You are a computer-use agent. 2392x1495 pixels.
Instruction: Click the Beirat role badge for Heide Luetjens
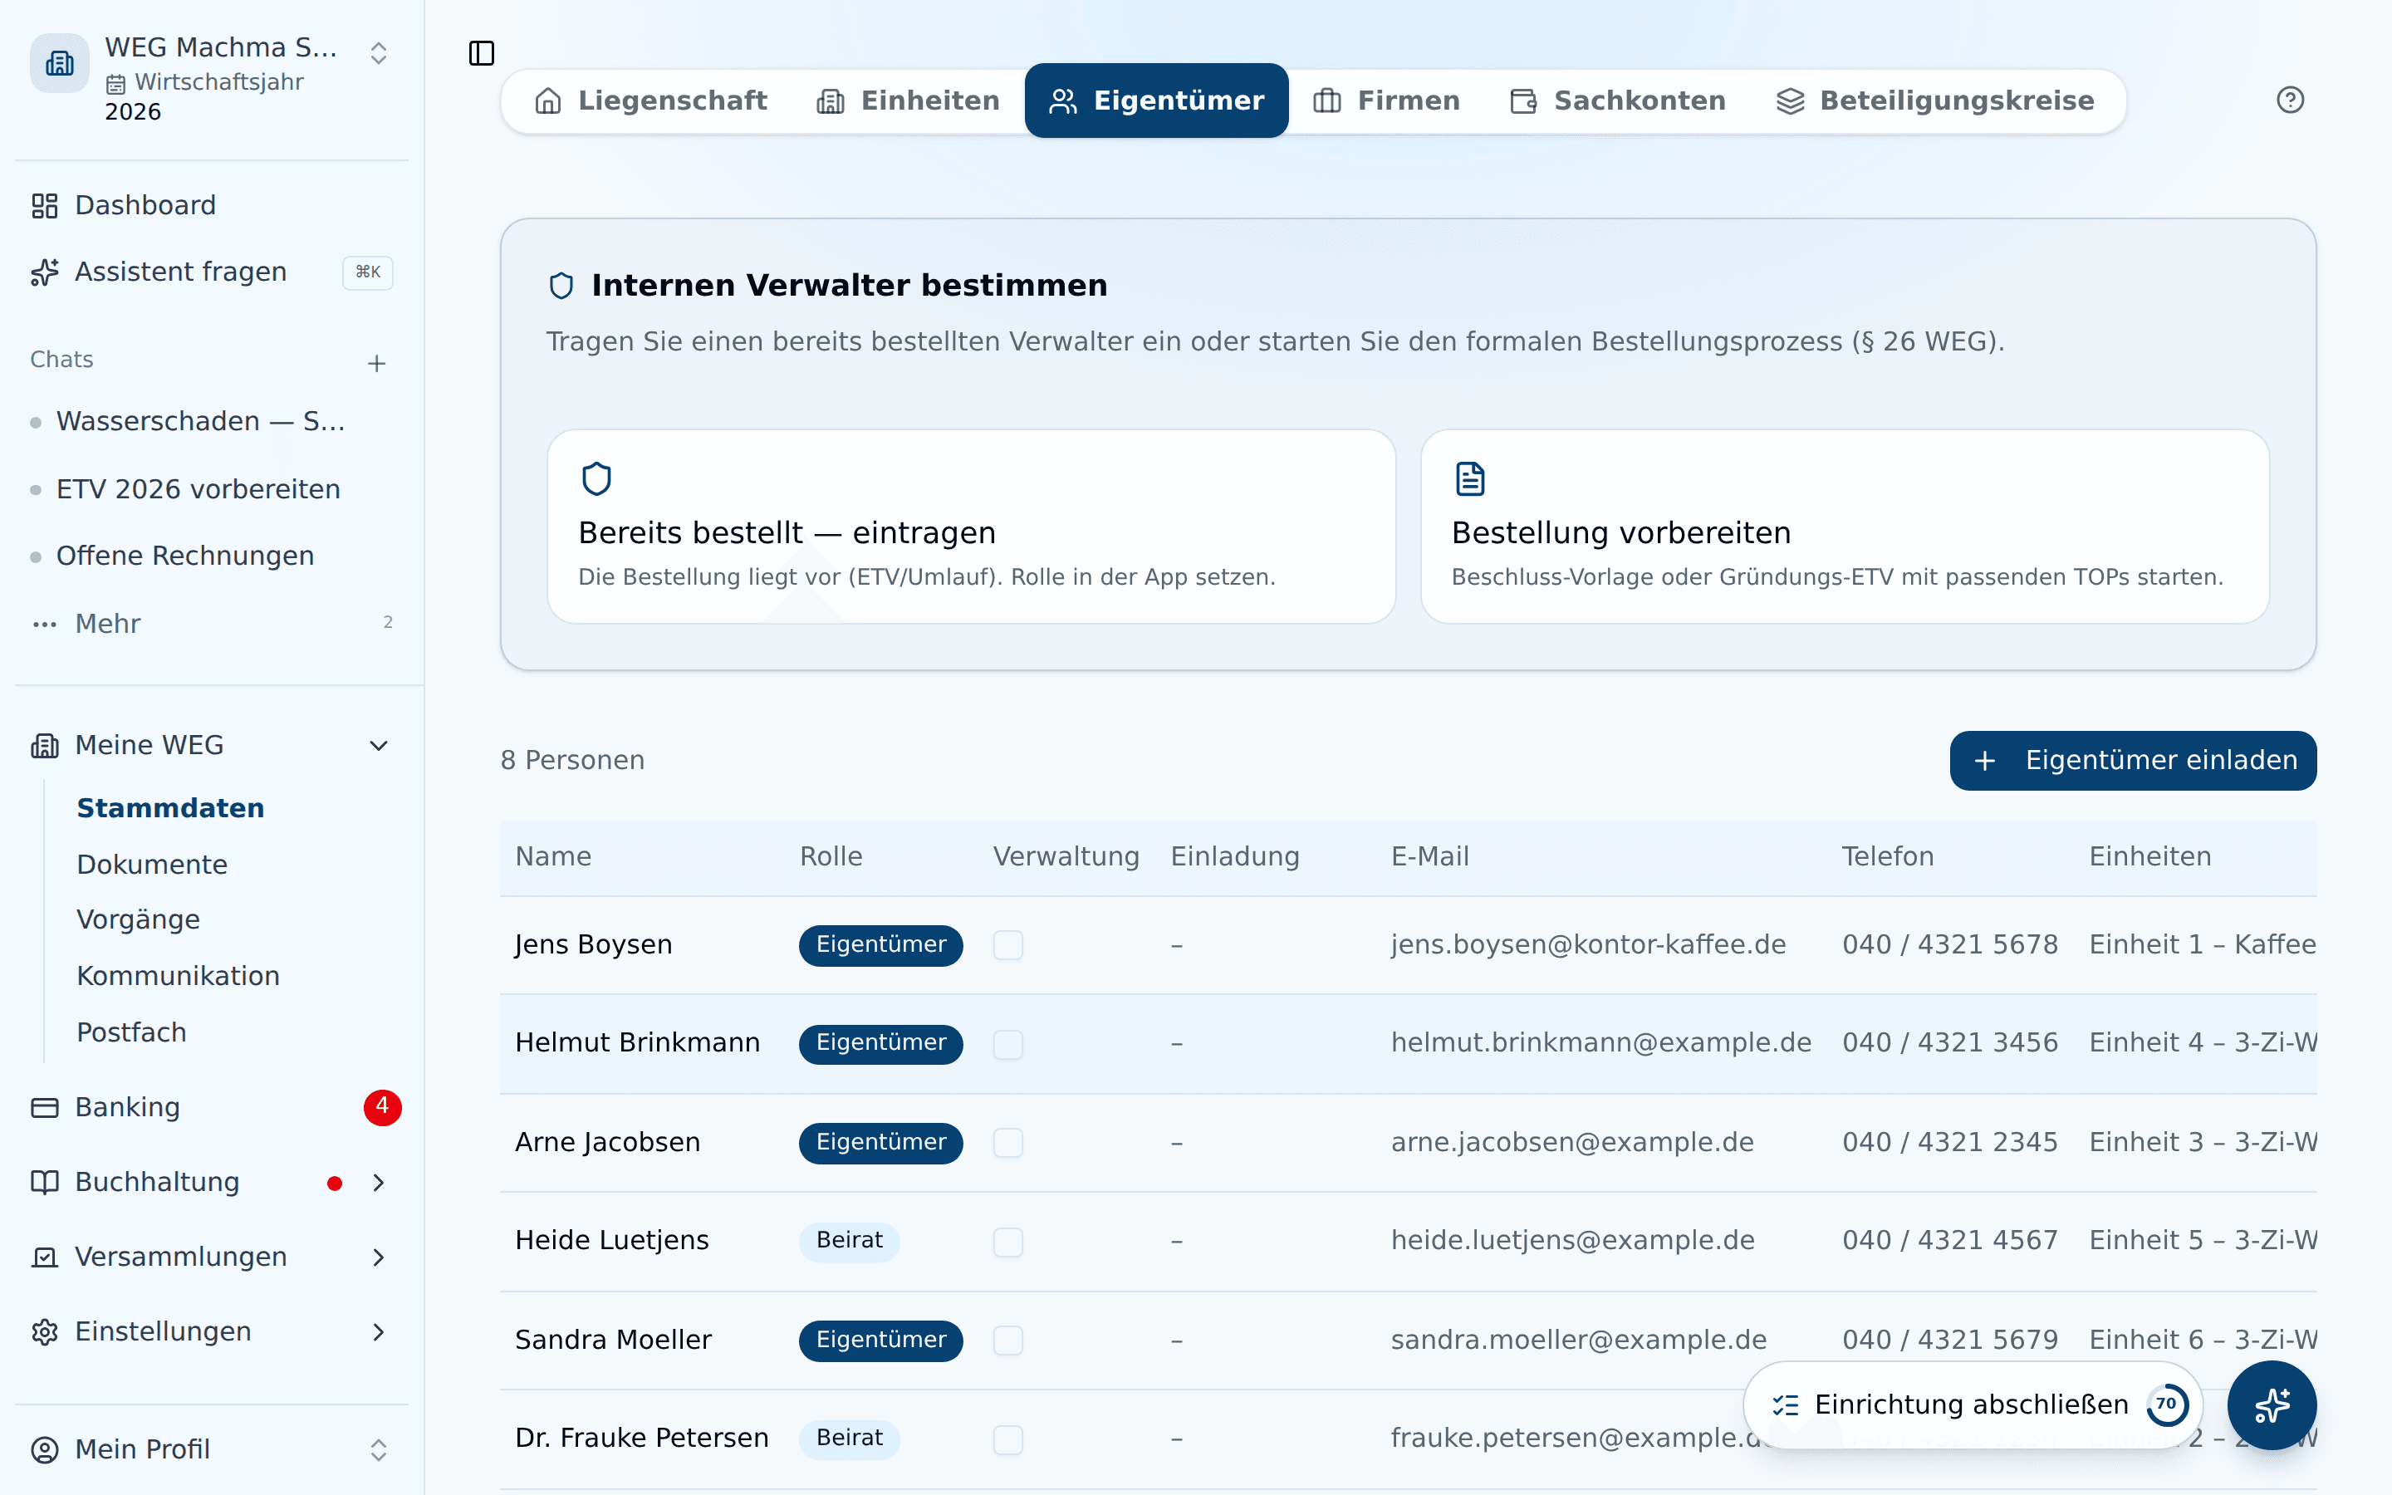849,1242
